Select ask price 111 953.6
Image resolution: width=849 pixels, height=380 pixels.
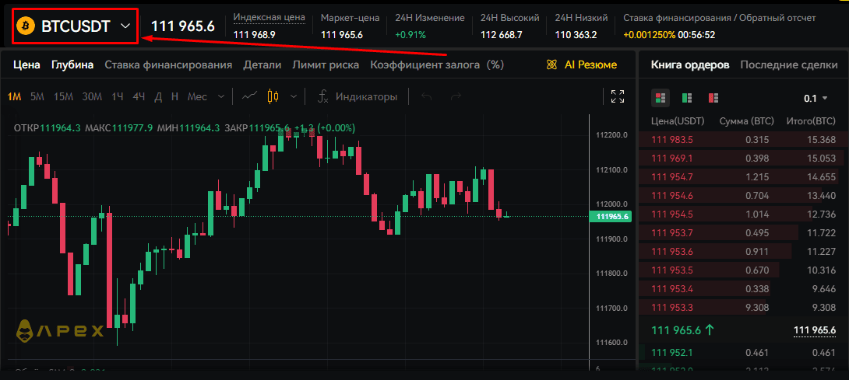click(672, 251)
